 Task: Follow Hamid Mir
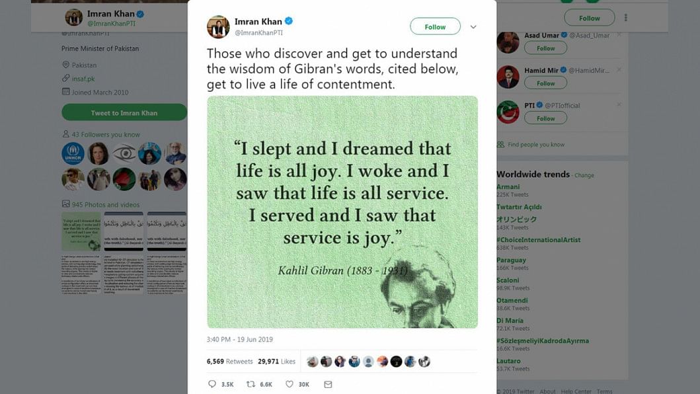coord(545,83)
